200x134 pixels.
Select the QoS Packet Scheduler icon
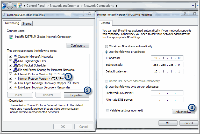15,65
